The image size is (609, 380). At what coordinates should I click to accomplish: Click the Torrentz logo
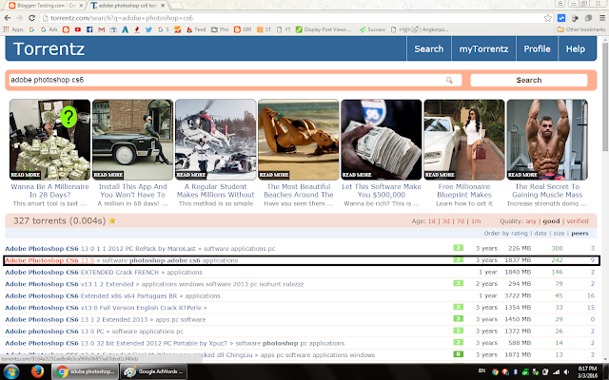tap(49, 48)
